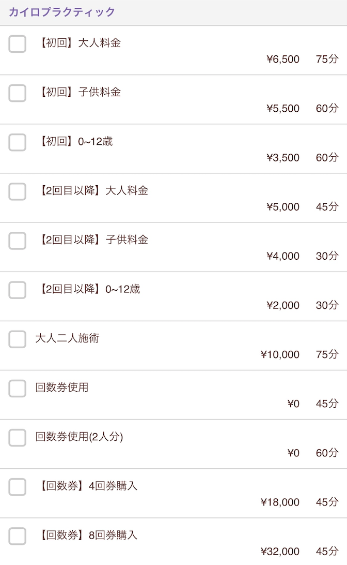Image resolution: width=347 pixels, height=565 pixels.
Task: Check the 大人二人施術 checkbox
Action: (x=17, y=339)
